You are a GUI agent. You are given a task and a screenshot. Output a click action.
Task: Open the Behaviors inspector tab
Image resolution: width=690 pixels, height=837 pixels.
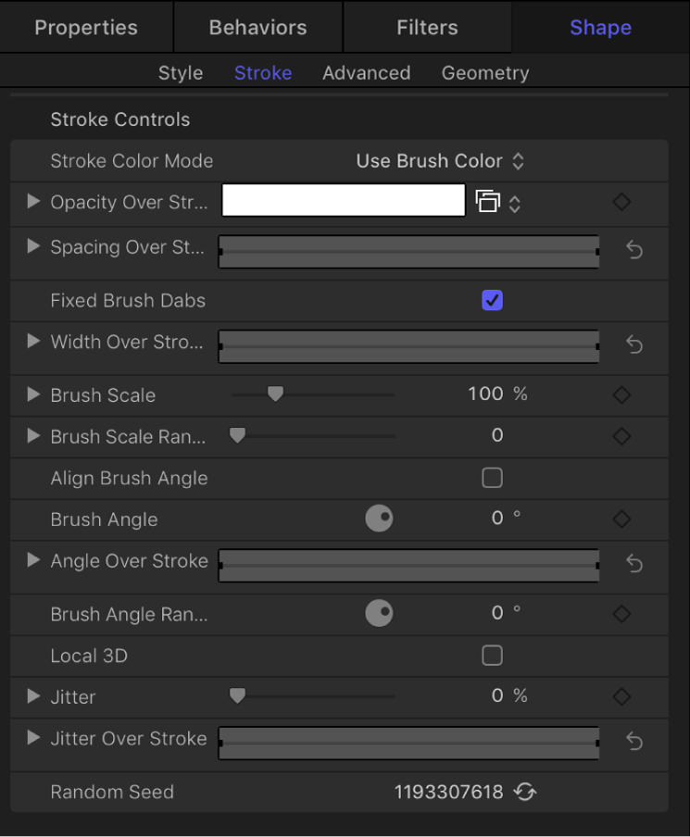coord(257,27)
